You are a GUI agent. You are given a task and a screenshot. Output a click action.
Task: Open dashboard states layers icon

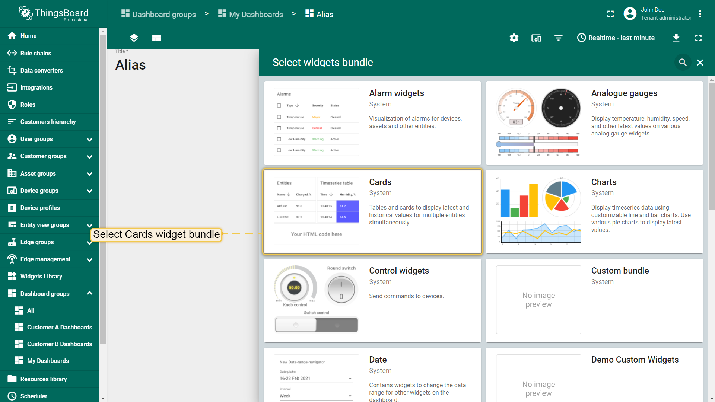point(134,38)
